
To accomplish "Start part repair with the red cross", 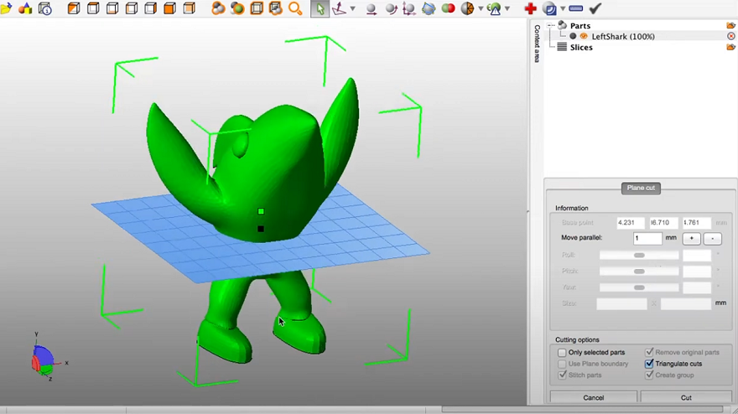I will click(530, 8).
